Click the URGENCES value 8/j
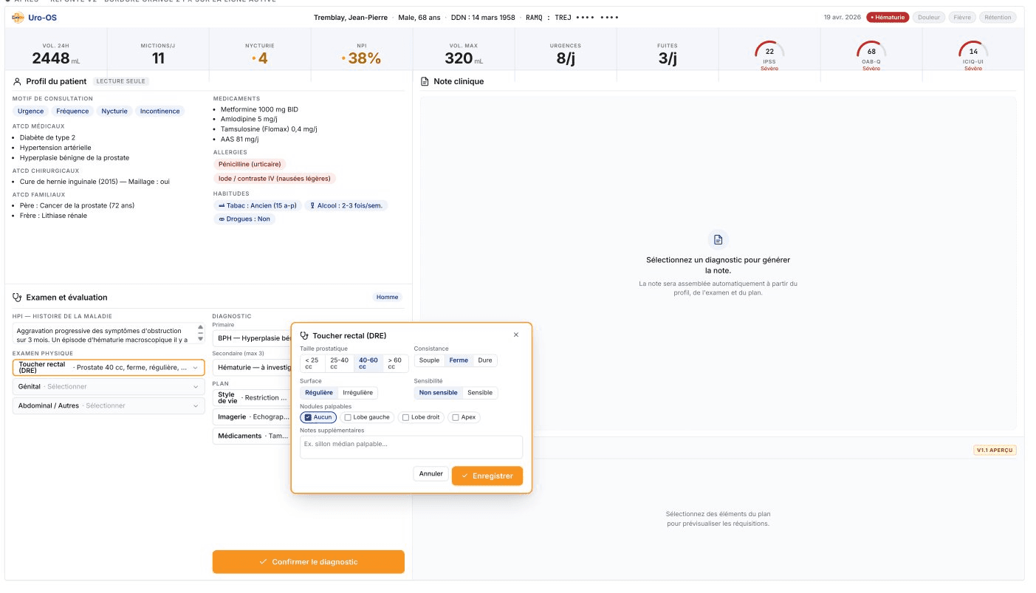Screen dimensions: 1036x593 566,58
